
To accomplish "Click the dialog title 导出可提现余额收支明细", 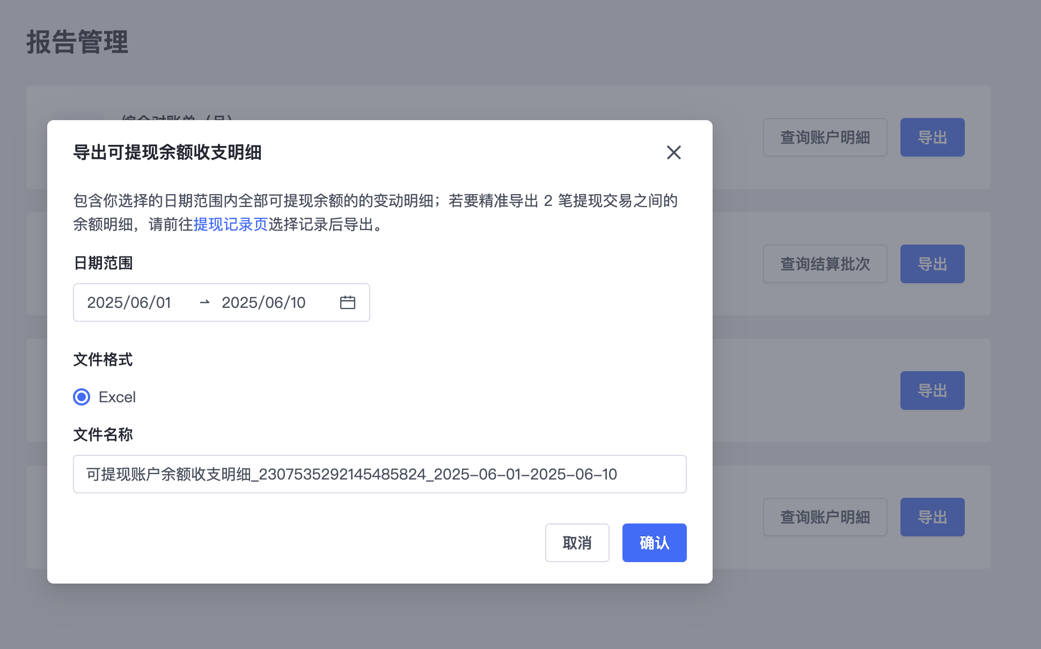I will [x=167, y=152].
